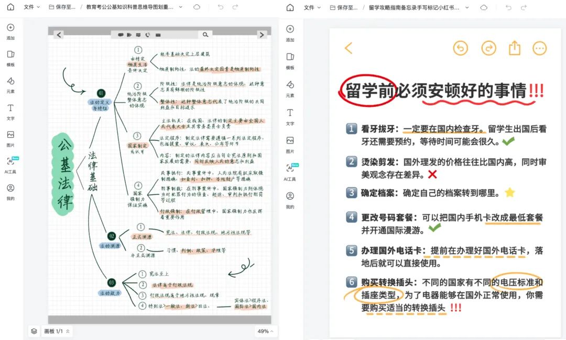The image size is (566, 340).
Task: Select 文字 text tool in left window
Action: [x=10, y=112]
